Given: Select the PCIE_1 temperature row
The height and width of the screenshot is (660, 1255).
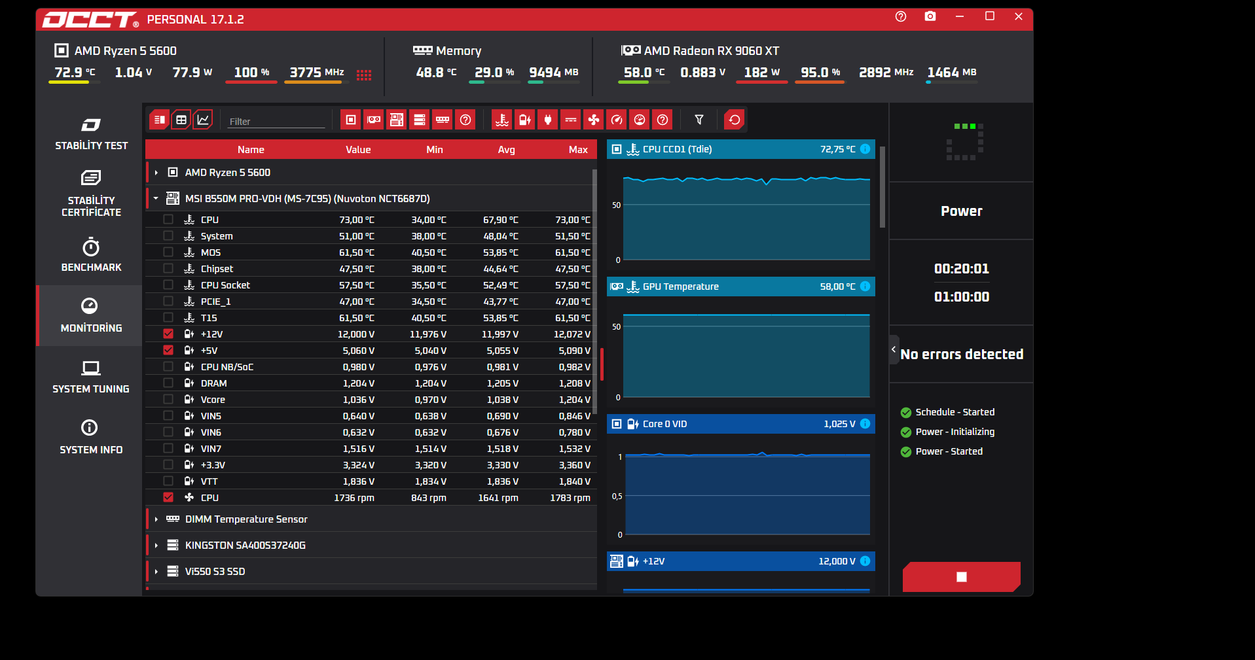Looking at the screenshot, I should 371,301.
